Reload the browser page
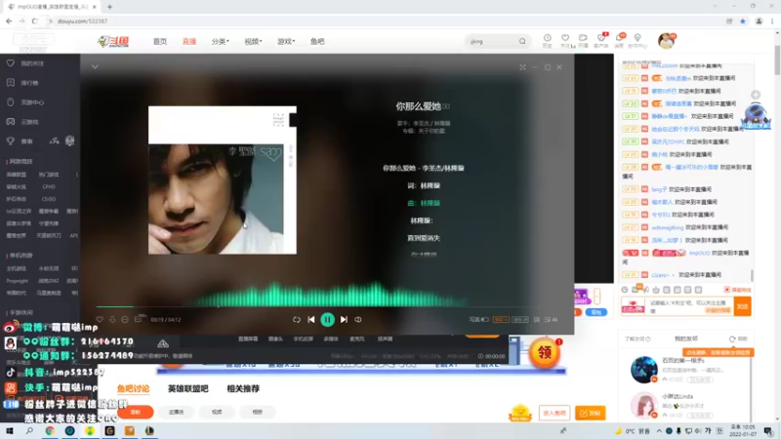 click(34, 21)
